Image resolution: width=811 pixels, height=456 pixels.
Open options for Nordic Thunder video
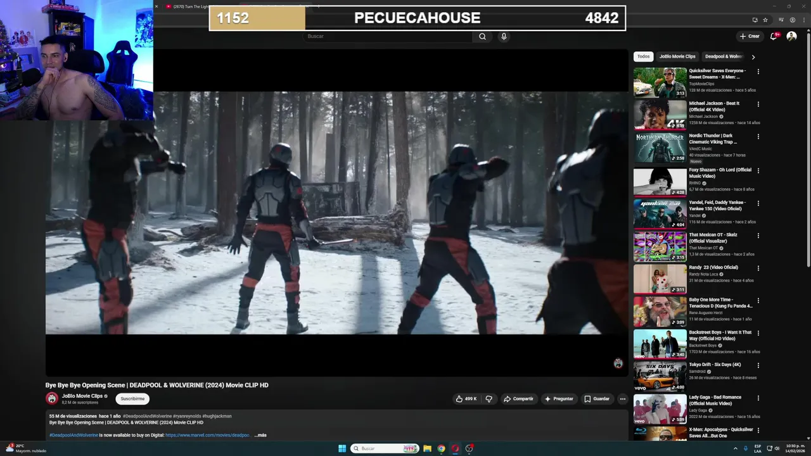point(758,136)
